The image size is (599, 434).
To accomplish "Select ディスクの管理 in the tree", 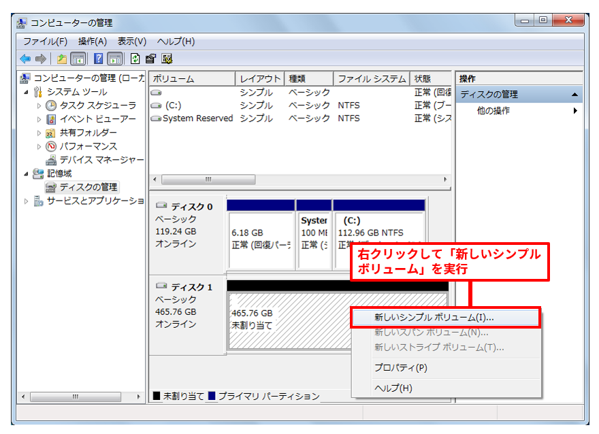I will tap(88, 187).
